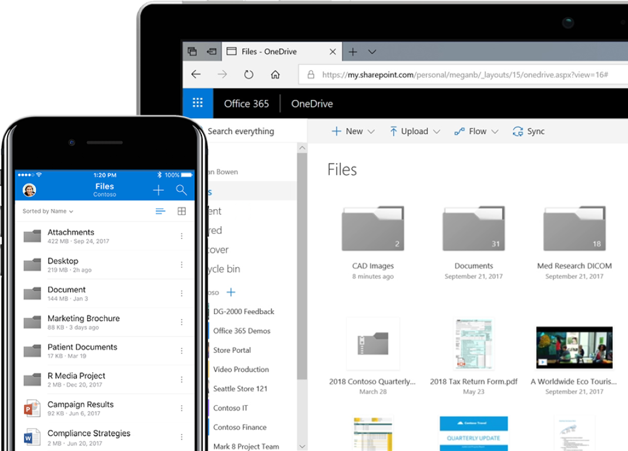
Task: Click the browser address bar URL
Action: (x=465, y=75)
